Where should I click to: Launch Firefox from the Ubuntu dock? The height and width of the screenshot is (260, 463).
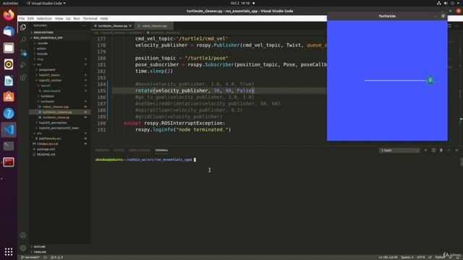coord(9,14)
